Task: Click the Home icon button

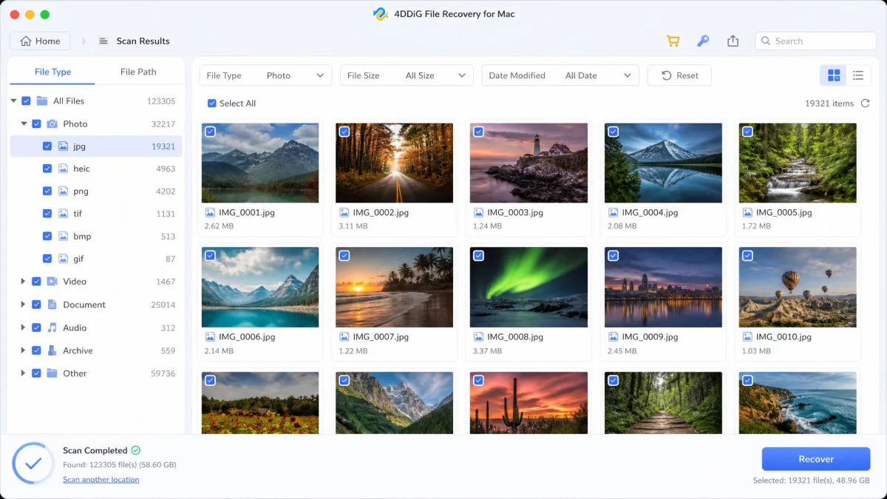Action: tap(40, 41)
